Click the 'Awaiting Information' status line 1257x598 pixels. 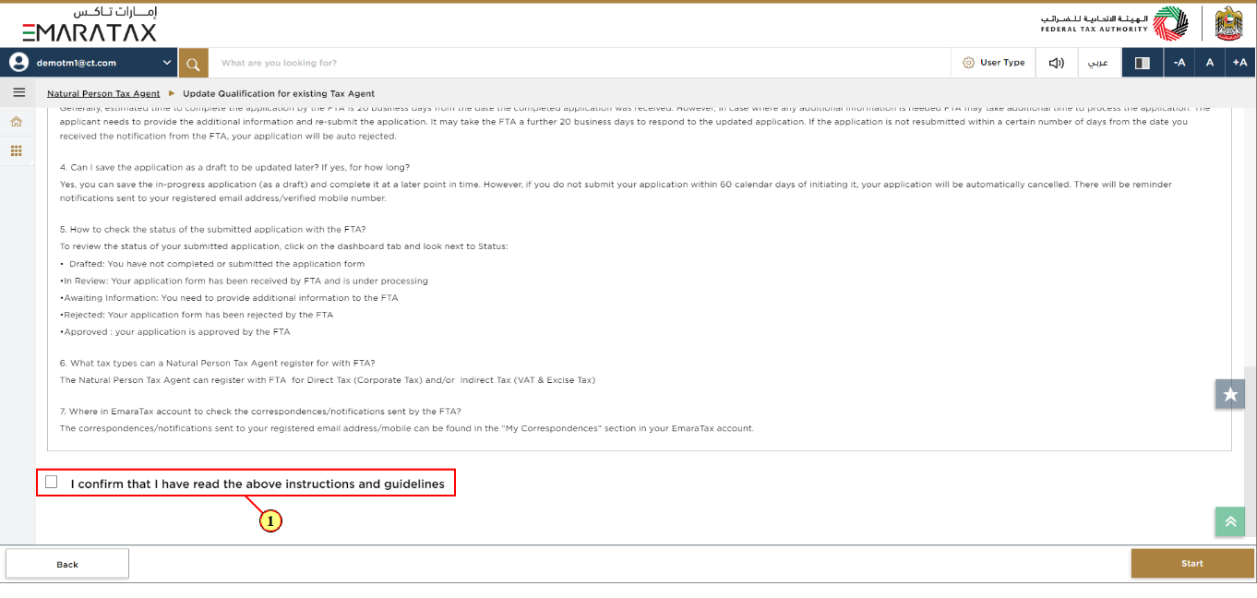pyautogui.click(x=229, y=298)
